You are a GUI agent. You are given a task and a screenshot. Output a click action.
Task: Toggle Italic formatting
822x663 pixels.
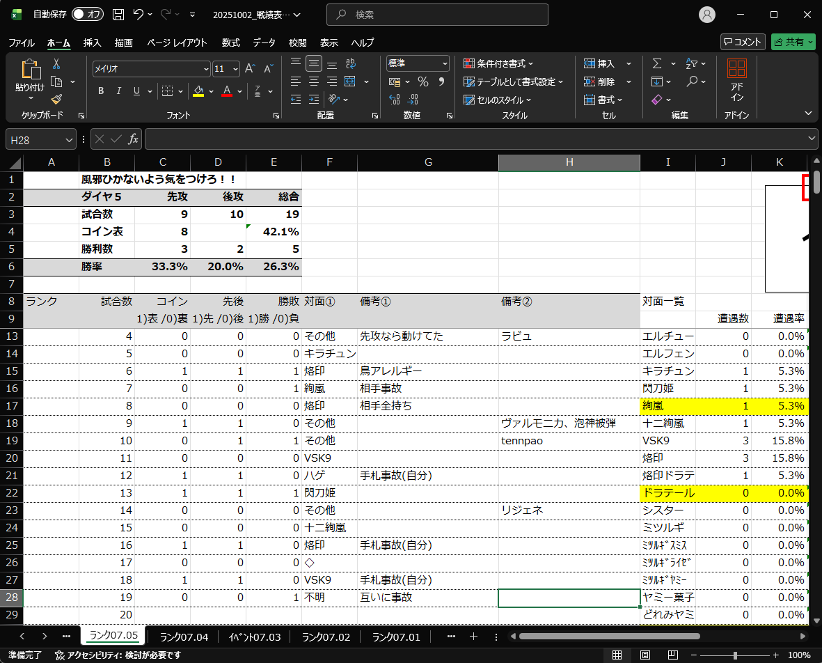pyautogui.click(x=118, y=91)
